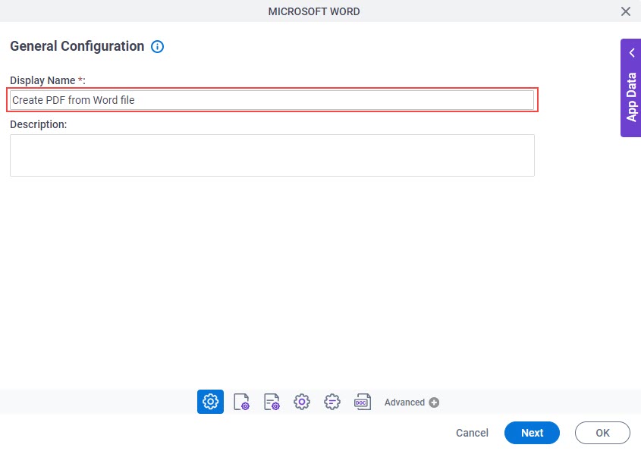Select the General Configuration gear tab icon
Viewport: 641px width, 451px height.
210,402
